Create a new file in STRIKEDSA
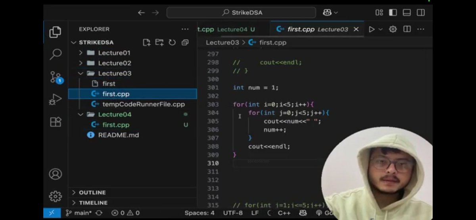 click(146, 42)
